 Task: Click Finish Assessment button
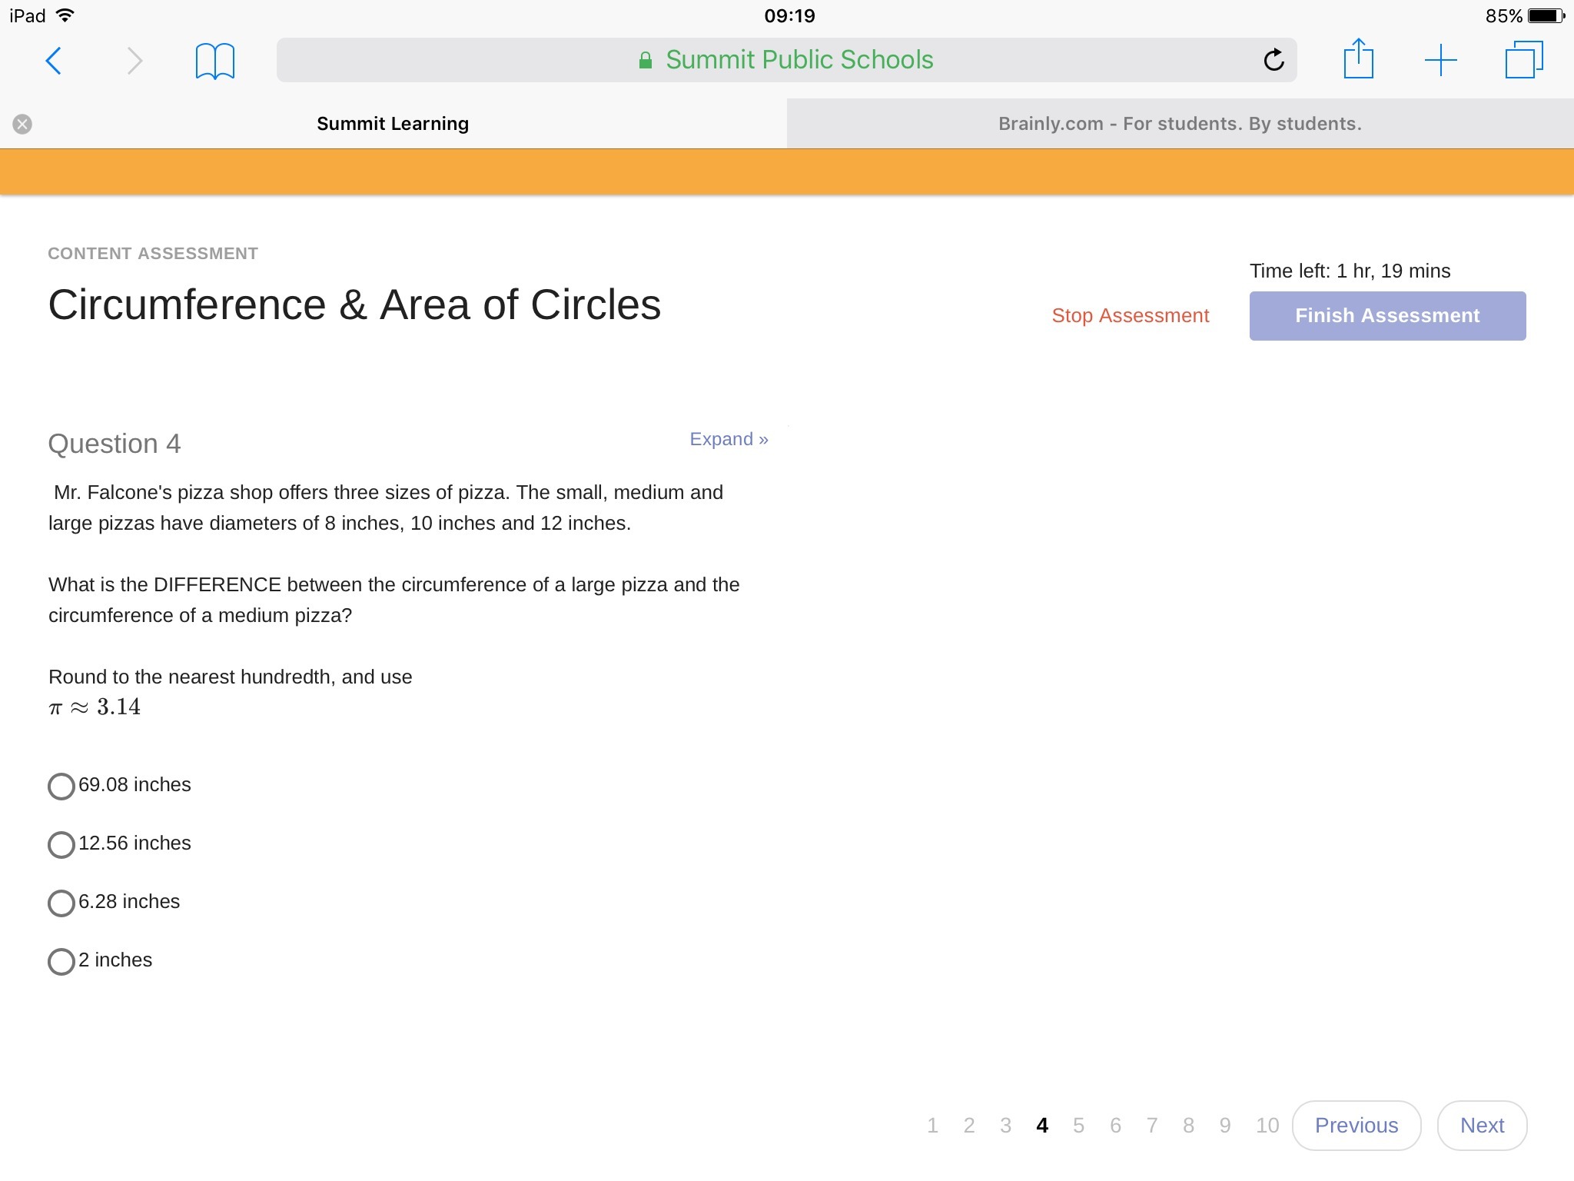(x=1387, y=316)
